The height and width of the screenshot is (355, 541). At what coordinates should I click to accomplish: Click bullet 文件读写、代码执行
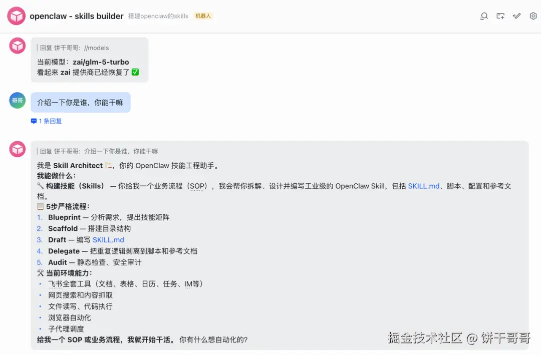(x=80, y=306)
